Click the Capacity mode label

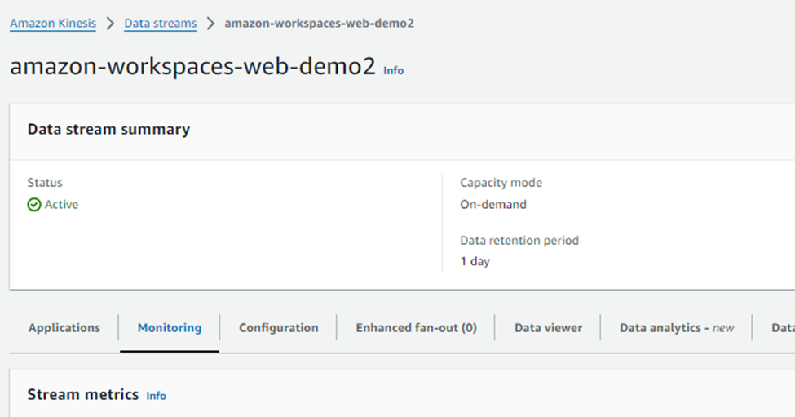point(501,183)
